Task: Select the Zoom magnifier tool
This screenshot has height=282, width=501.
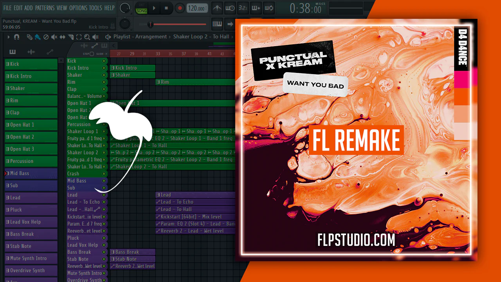Action: (87, 37)
